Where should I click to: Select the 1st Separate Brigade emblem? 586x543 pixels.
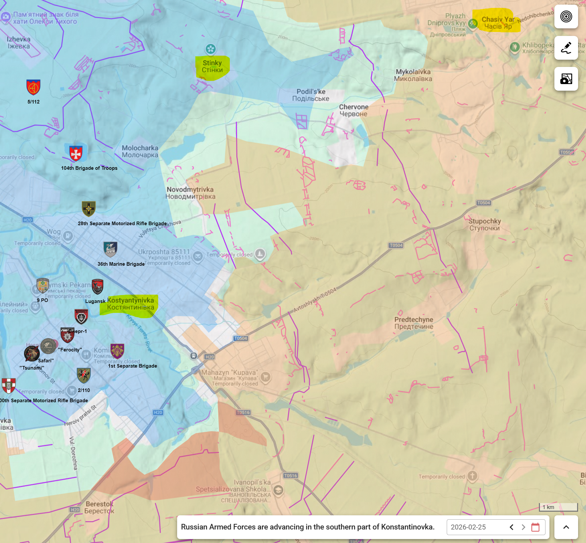[117, 351]
